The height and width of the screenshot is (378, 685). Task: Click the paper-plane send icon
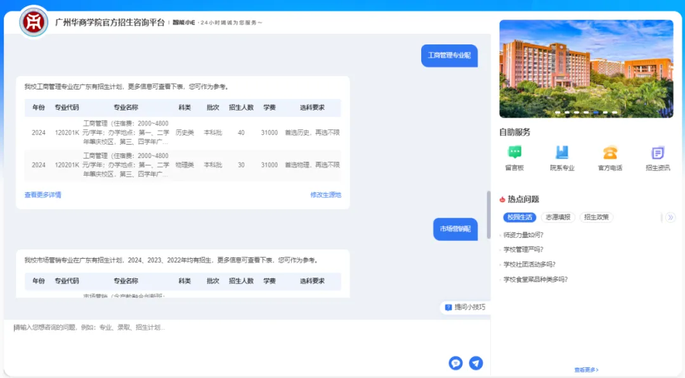point(476,363)
